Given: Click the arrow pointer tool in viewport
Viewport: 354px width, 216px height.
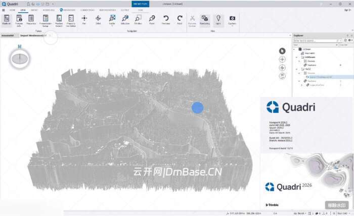Looking at the screenshot, I should coord(282,51).
